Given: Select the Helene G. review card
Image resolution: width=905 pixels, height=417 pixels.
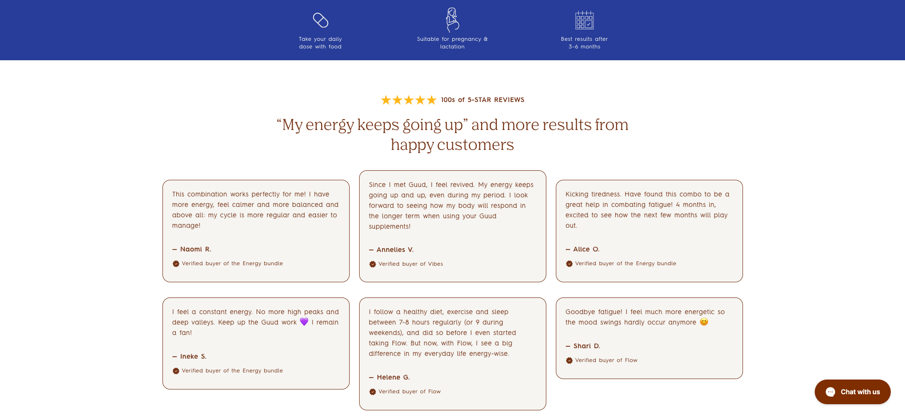Looking at the screenshot, I should (x=452, y=354).
